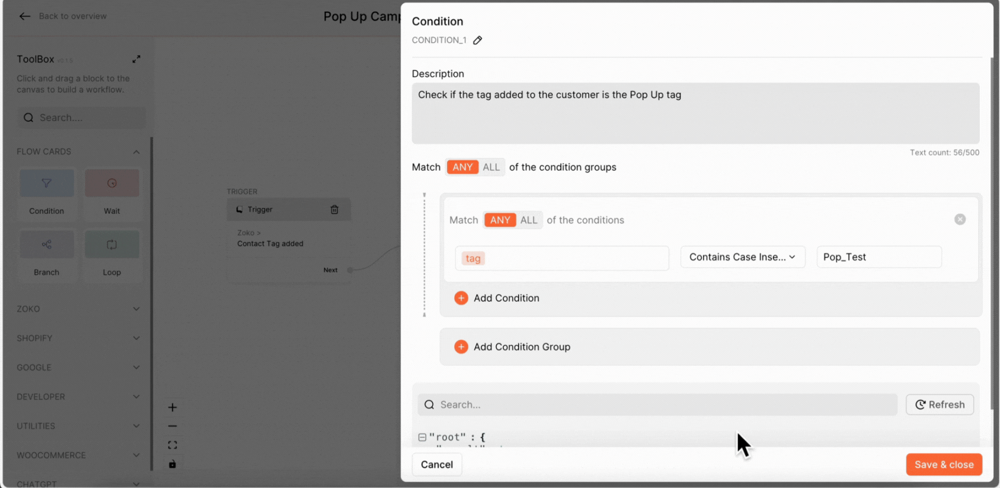Set condition groups match to ALL
Image resolution: width=1000 pixels, height=488 pixels.
pyautogui.click(x=491, y=167)
